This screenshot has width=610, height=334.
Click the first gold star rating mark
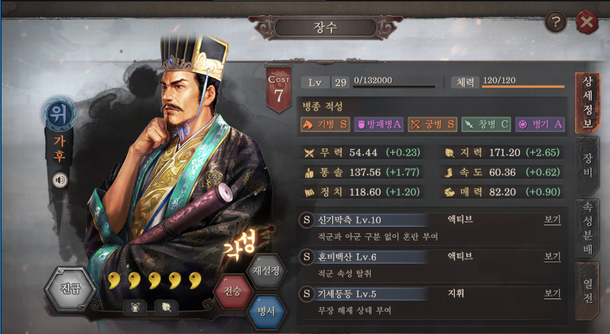coord(114,280)
